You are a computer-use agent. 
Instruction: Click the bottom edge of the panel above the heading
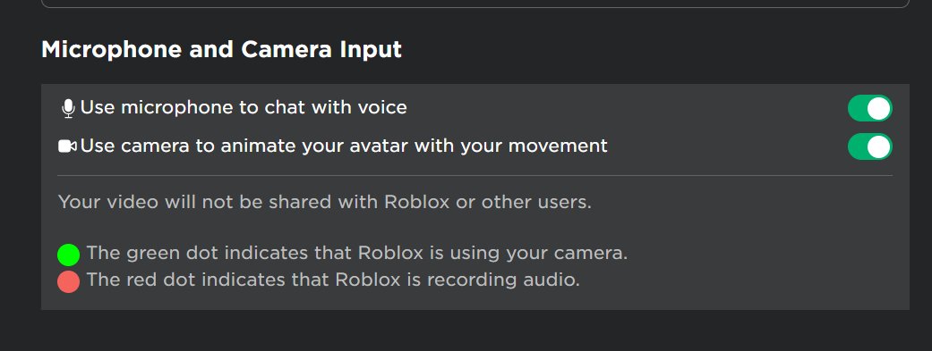pyautogui.click(x=475, y=5)
